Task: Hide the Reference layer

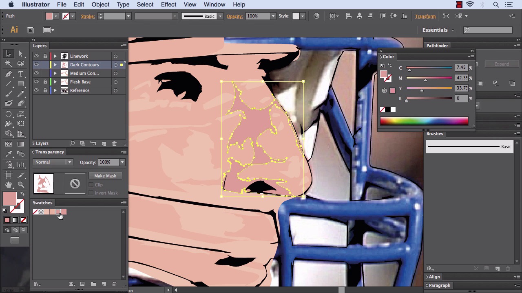Action: tap(36, 90)
